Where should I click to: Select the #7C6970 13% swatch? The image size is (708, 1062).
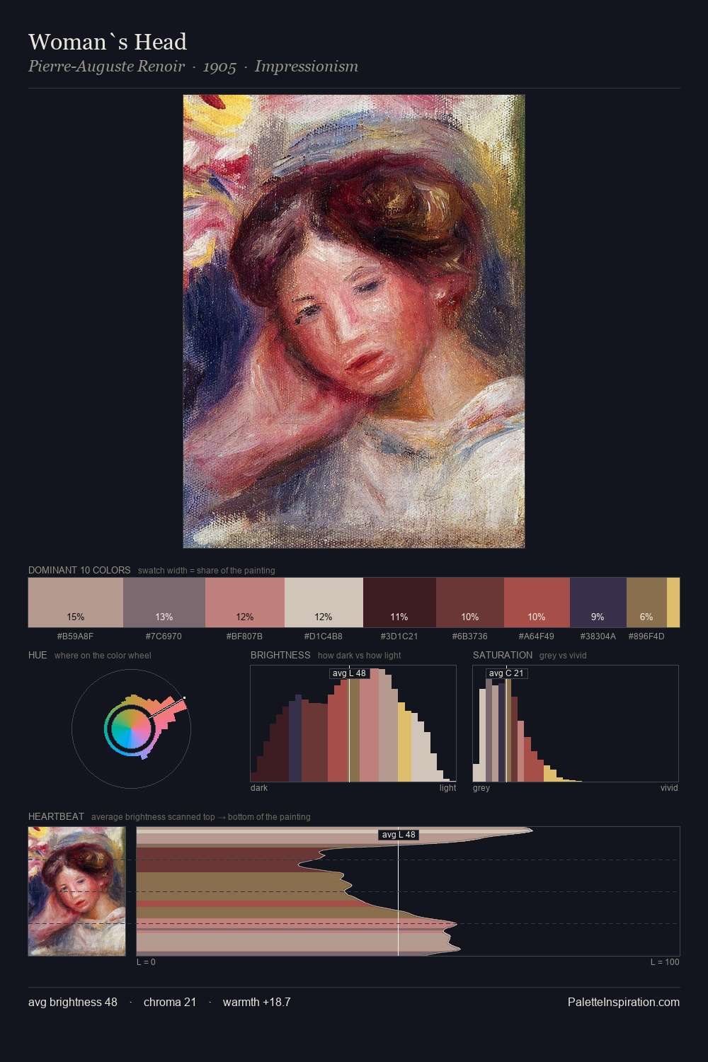164,603
